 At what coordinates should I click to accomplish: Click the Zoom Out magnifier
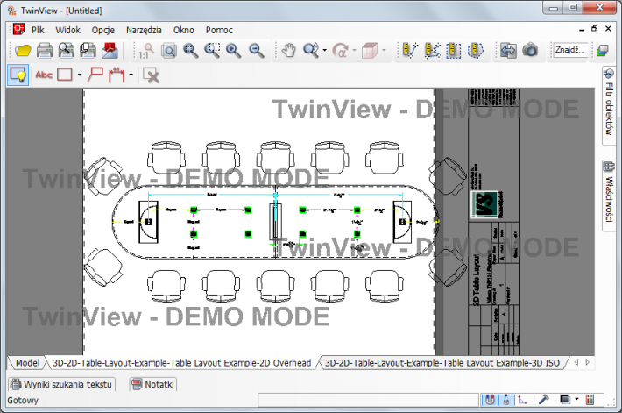[257, 51]
